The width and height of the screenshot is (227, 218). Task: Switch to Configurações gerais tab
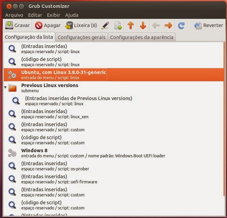(x=82, y=37)
